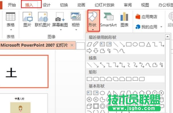This screenshot has width=173, height=113.
Task: Select slide thumbnail with 土 character
Action: [24, 72]
